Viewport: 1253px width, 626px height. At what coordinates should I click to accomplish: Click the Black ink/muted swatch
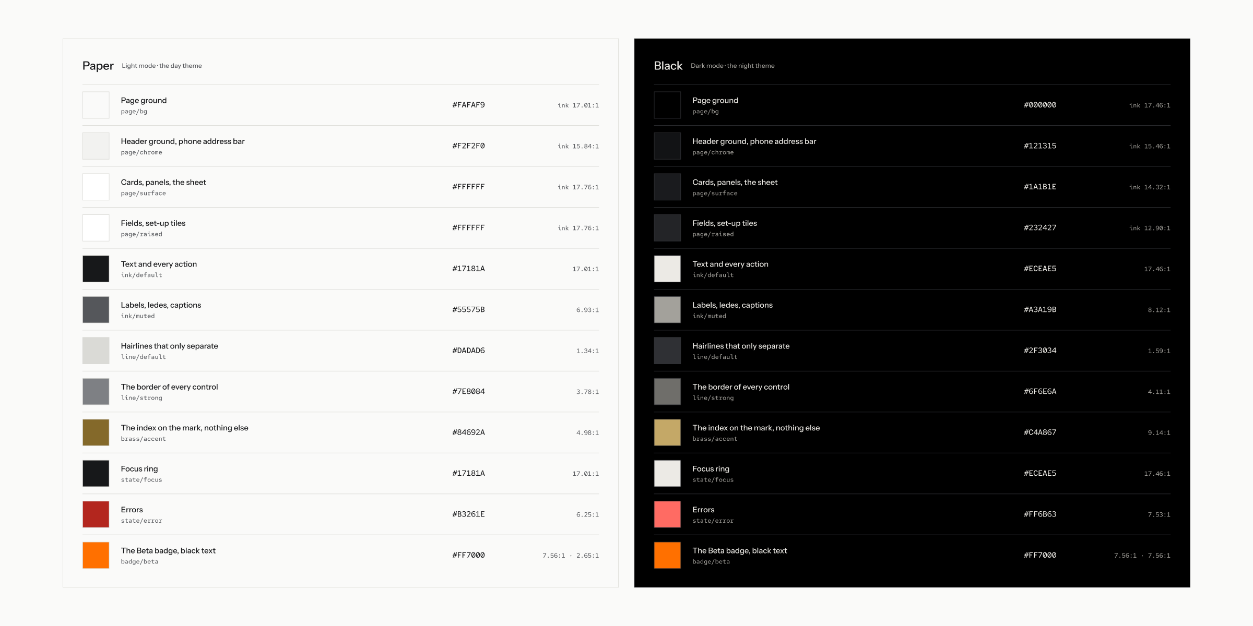[667, 310]
